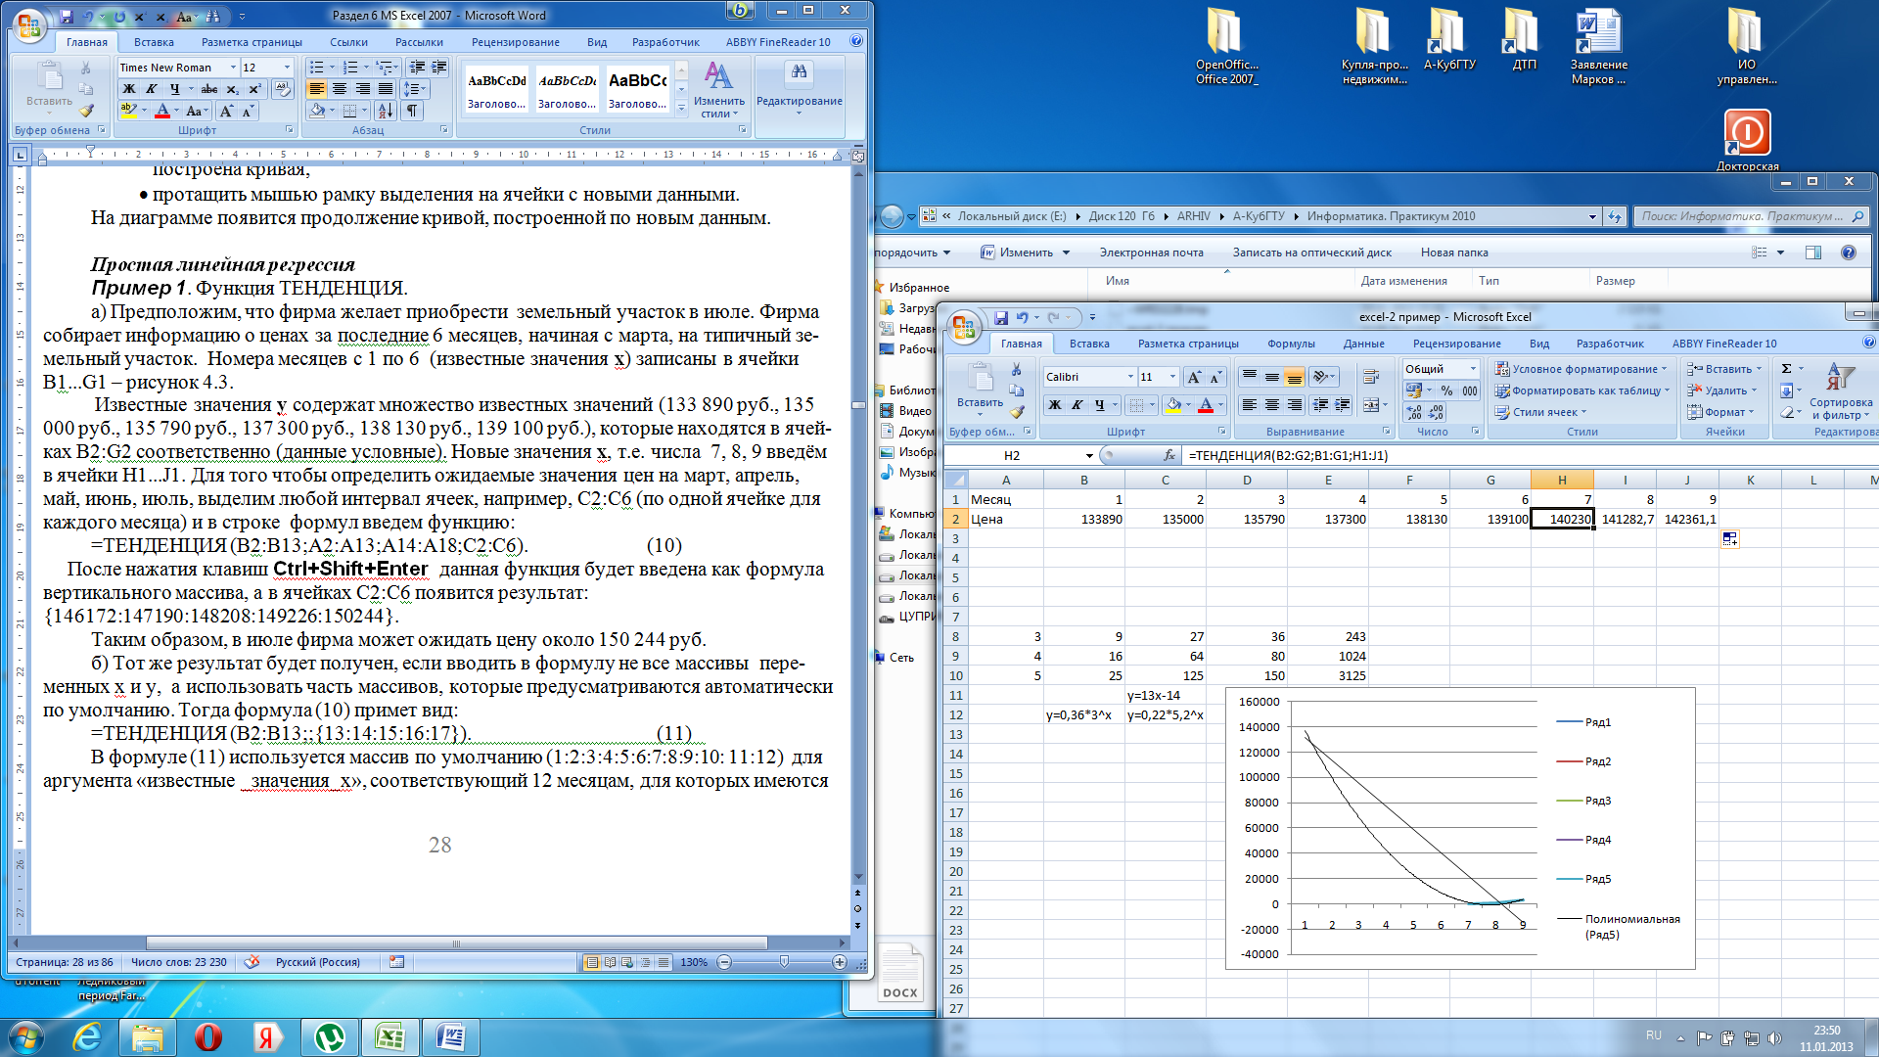Click Clear Formatting icon in Word
The image size is (1879, 1057).
tap(282, 89)
